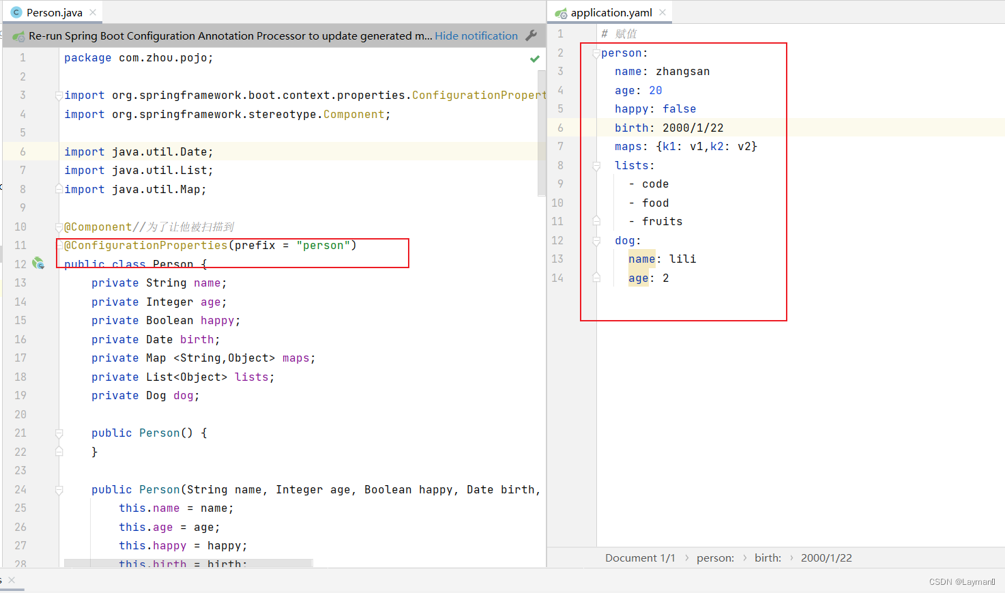The height and width of the screenshot is (593, 1005).
Task: Click the green checkmark inspection indicator in Person.java
Action: click(534, 58)
